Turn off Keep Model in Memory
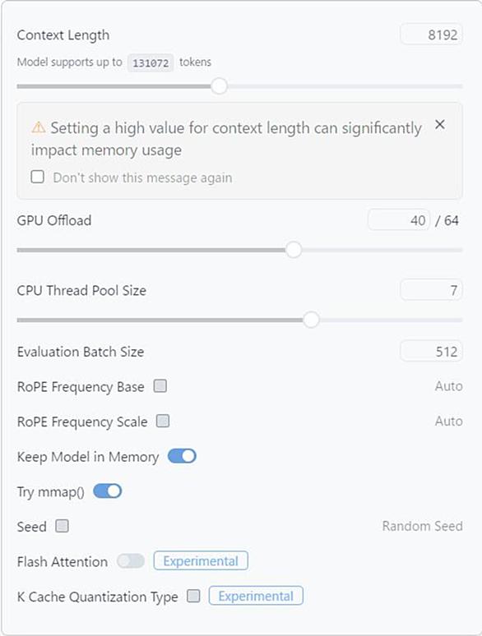This screenshot has height=636, width=482. pos(182,456)
